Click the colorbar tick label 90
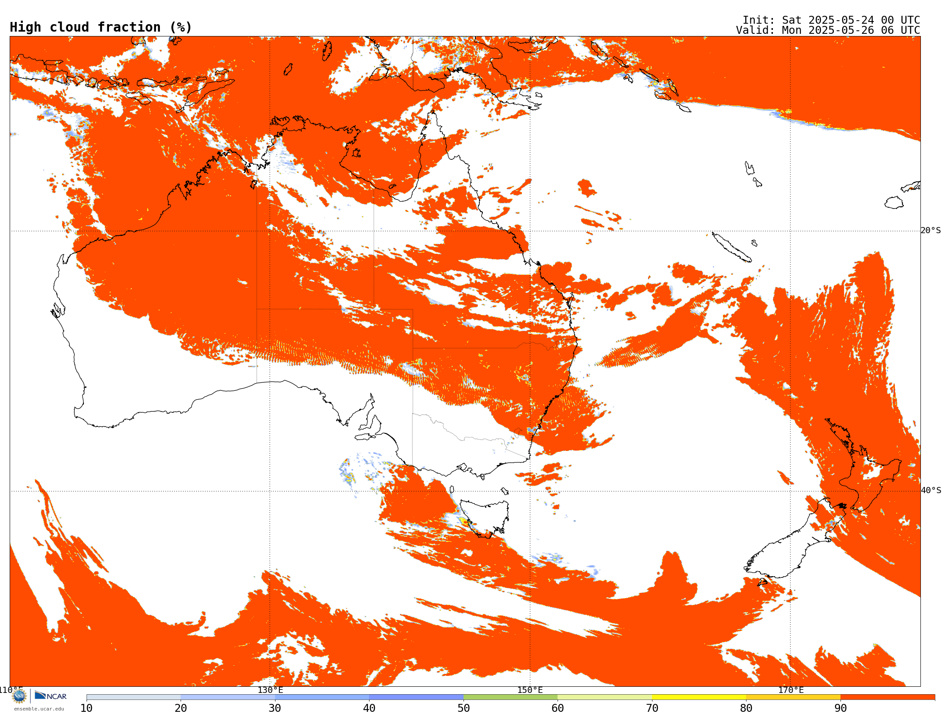949x714 pixels. 840,708
